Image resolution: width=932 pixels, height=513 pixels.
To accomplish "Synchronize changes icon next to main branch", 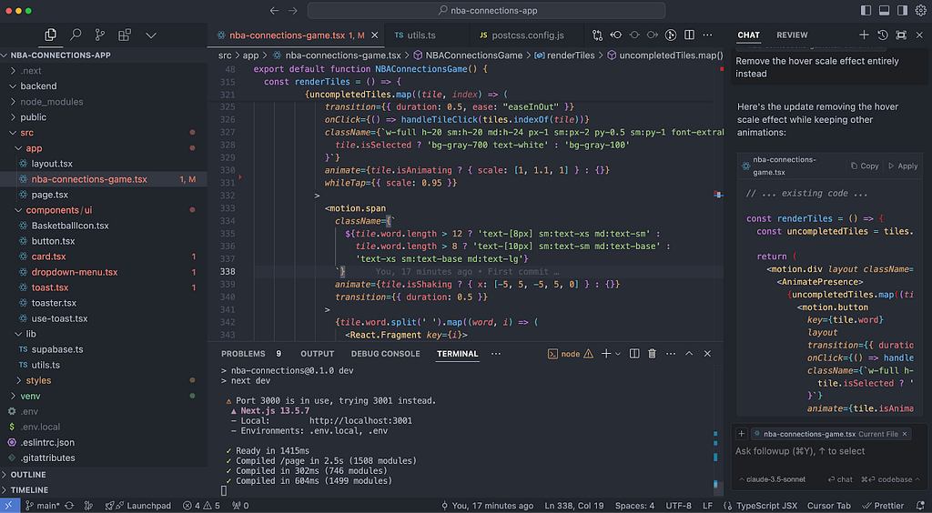I will (x=69, y=506).
